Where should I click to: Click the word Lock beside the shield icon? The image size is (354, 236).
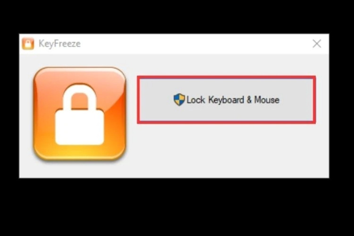pos(196,100)
